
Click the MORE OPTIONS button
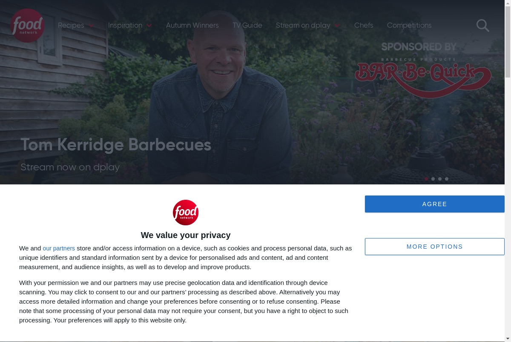point(435,247)
